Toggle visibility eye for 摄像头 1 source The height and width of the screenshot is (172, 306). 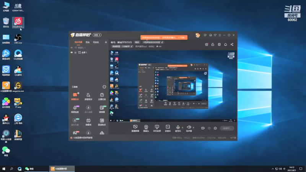[72, 47]
